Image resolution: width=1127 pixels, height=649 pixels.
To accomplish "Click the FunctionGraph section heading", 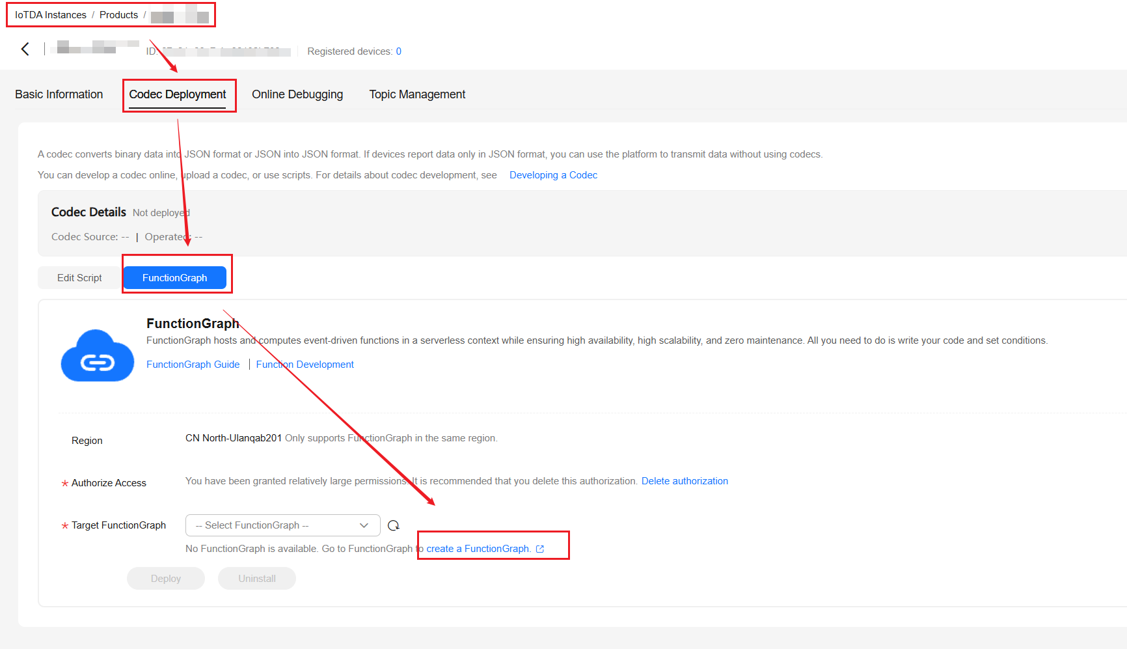I will point(193,324).
